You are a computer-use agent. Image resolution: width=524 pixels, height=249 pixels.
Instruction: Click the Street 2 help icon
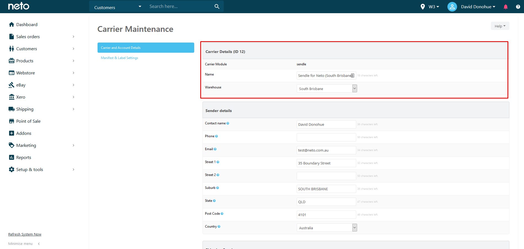pos(218,175)
